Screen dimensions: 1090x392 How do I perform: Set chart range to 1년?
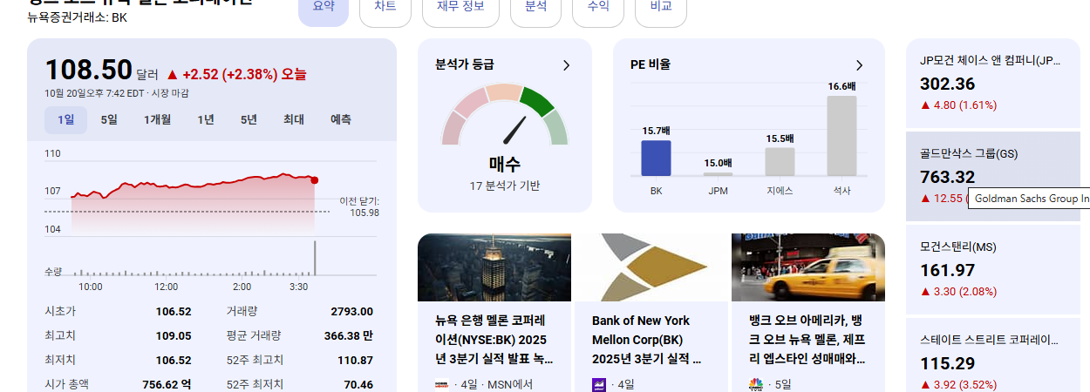pos(205,119)
